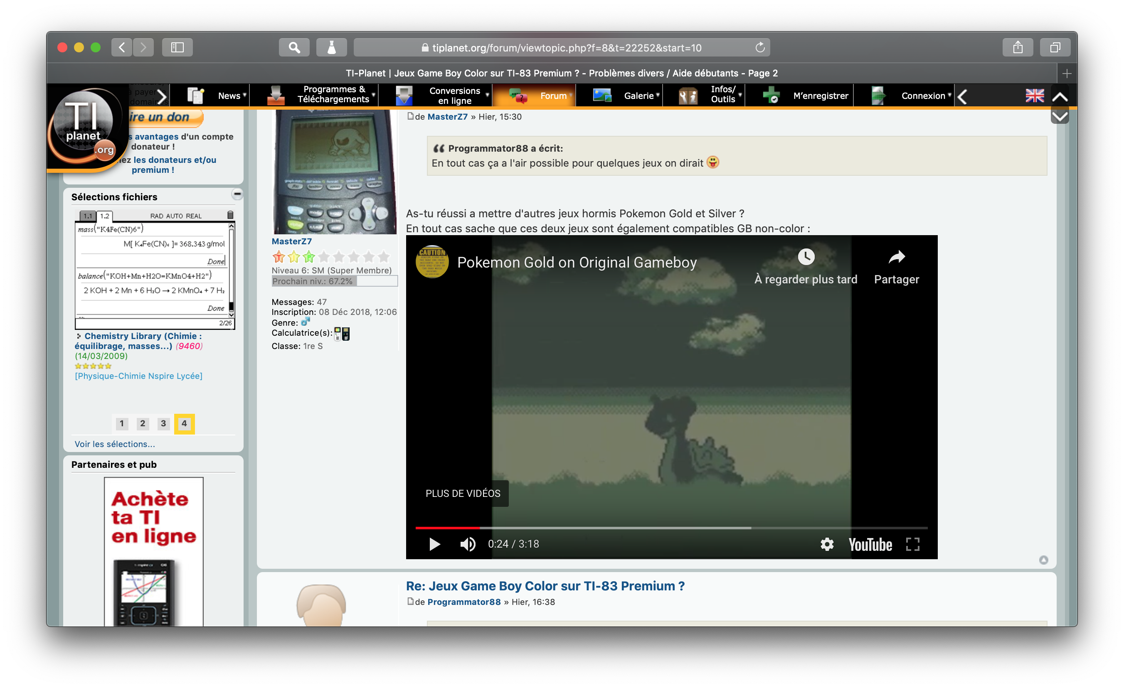Open Programmes & Téléchargements menu
1124x688 pixels.
[333, 94]
